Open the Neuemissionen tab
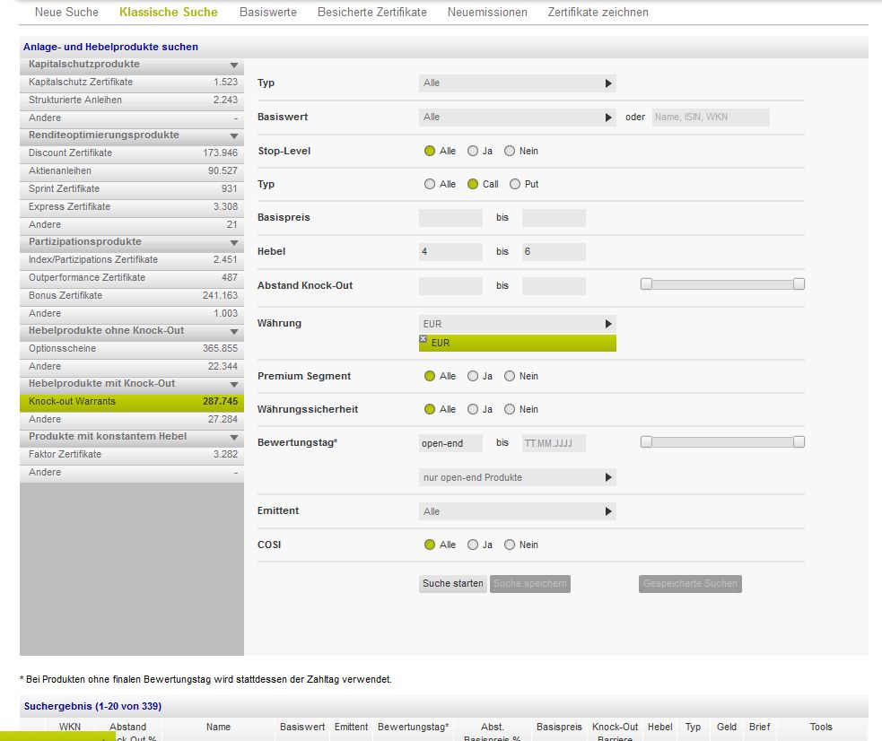 [487, 12]
